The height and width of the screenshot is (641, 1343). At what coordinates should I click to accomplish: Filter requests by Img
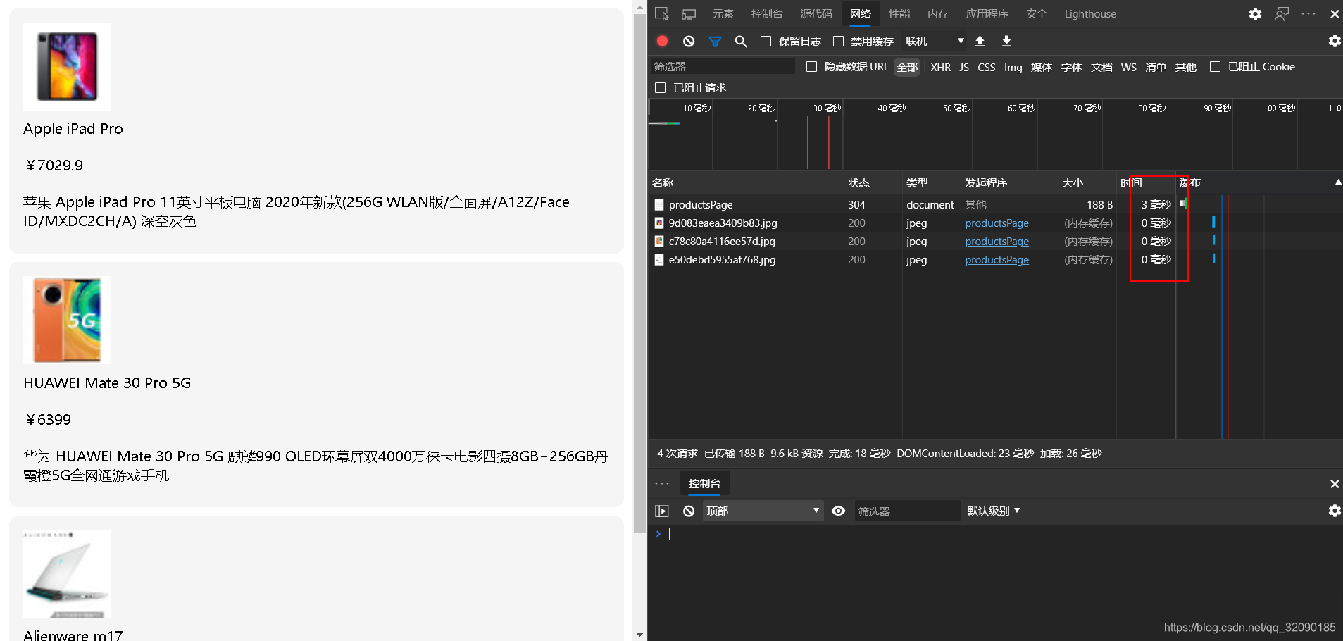1013,67
